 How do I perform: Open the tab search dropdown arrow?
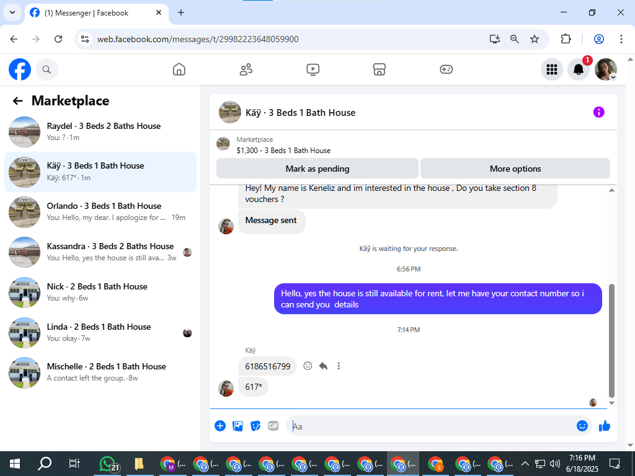12,12
